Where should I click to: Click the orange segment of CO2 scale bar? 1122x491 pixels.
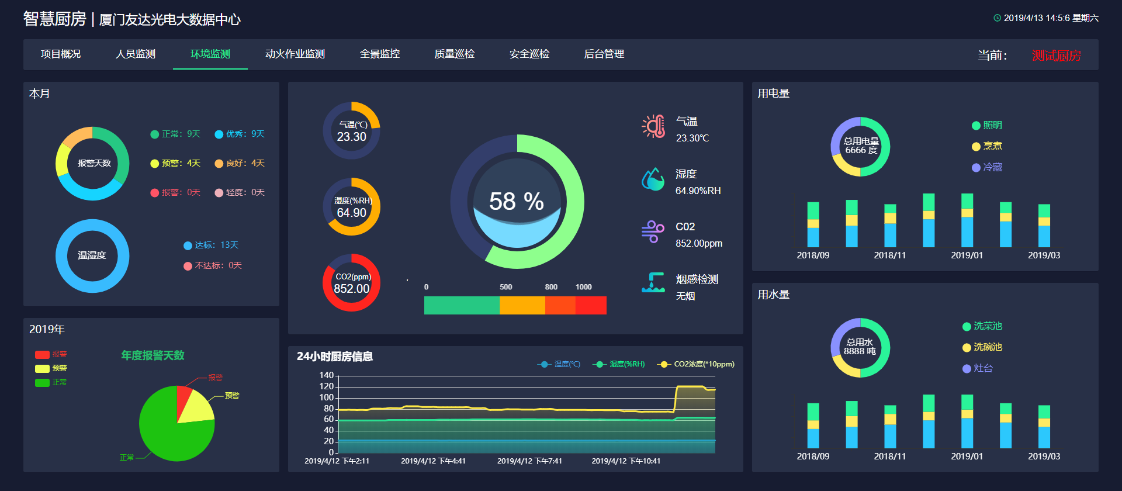pyautogui.click(x=522, y=305)
